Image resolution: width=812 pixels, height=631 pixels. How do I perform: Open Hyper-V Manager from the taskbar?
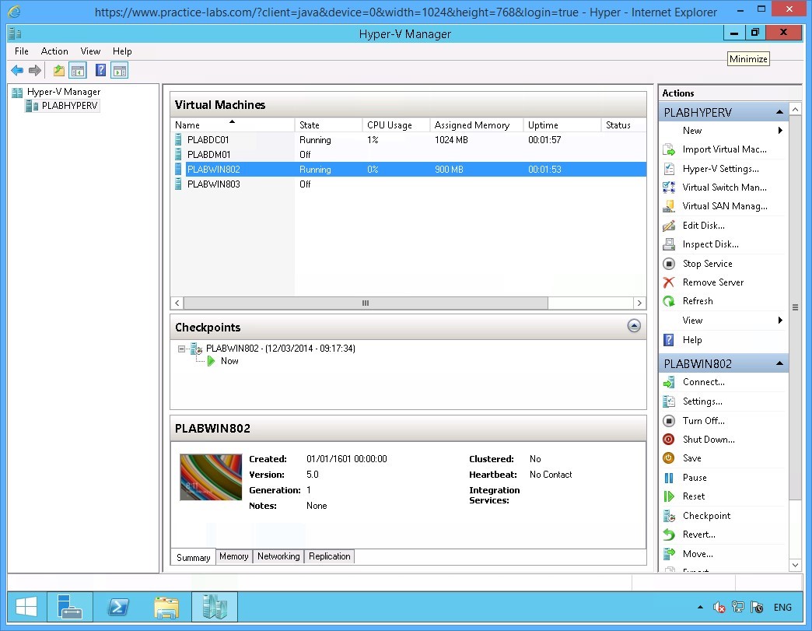click(215, 608)
